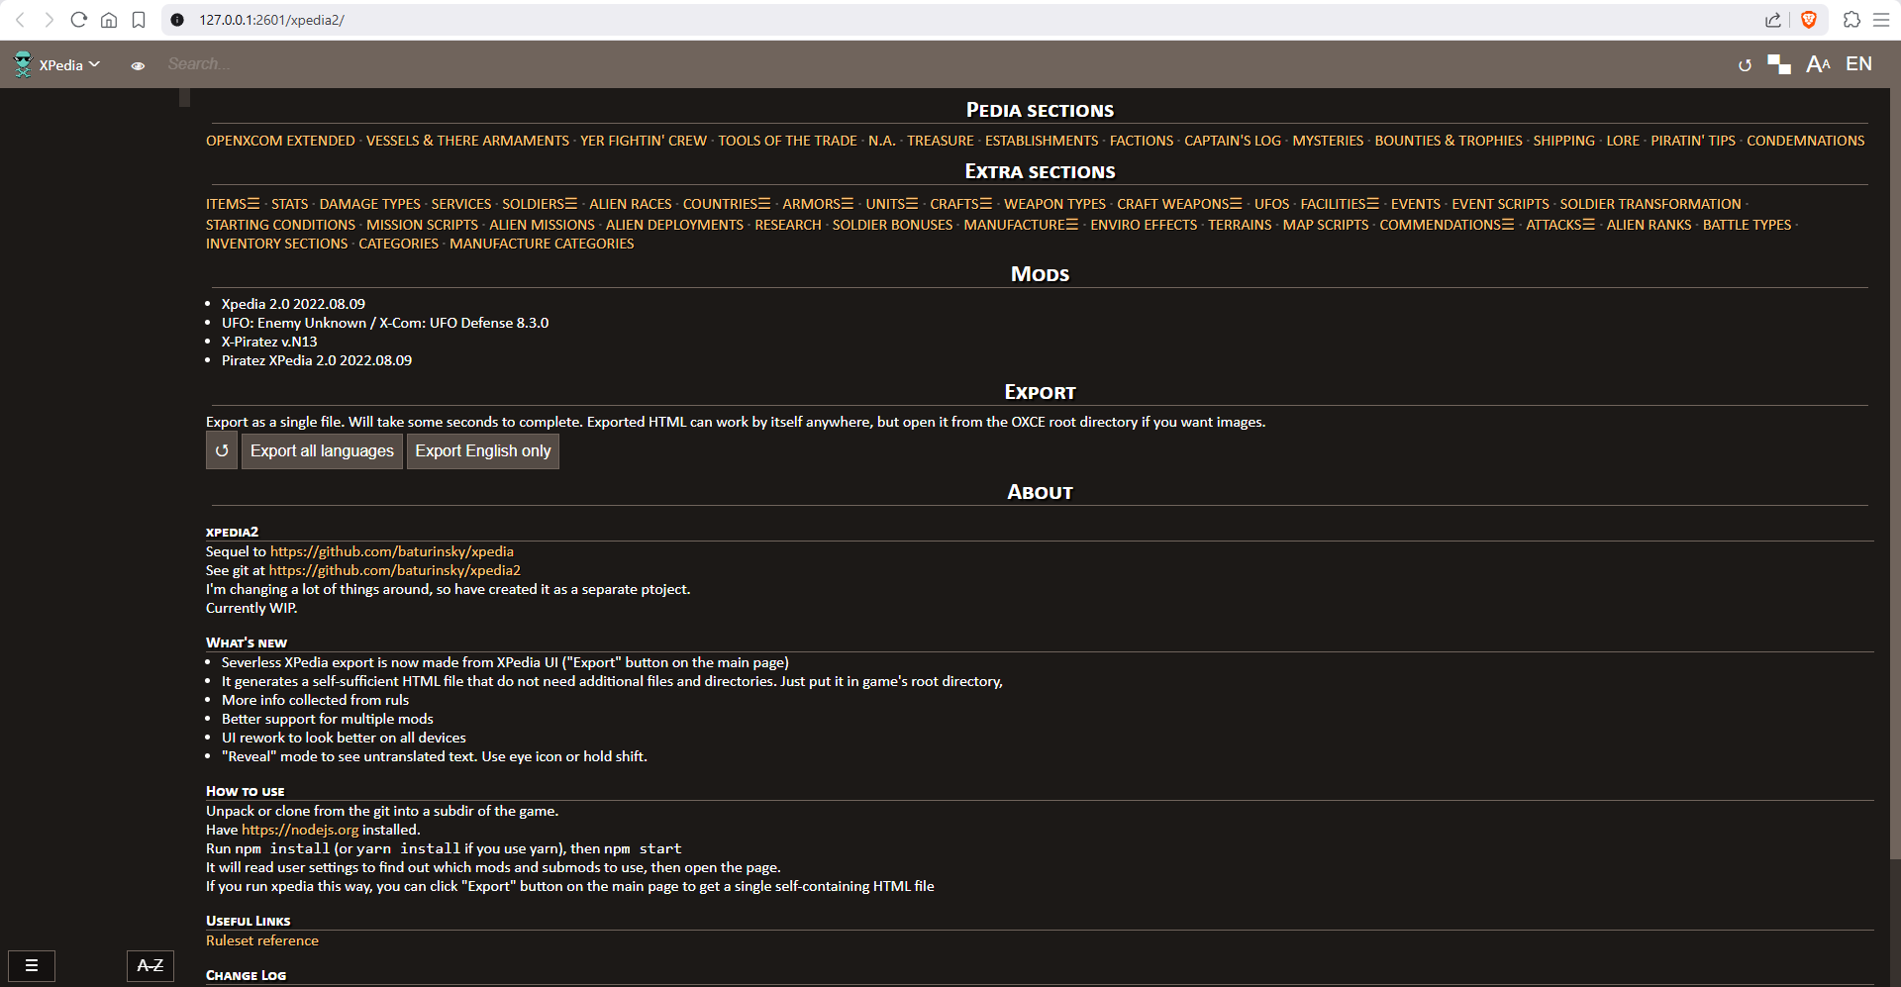Expand the list icon next to ARMORS

point(848,204)
